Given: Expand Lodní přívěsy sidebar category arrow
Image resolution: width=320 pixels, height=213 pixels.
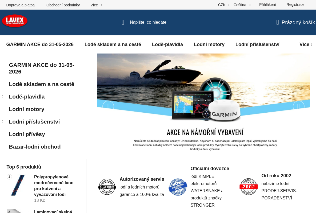Looking at the screenshot, I should pyautogui.click(x=2, y=134).
